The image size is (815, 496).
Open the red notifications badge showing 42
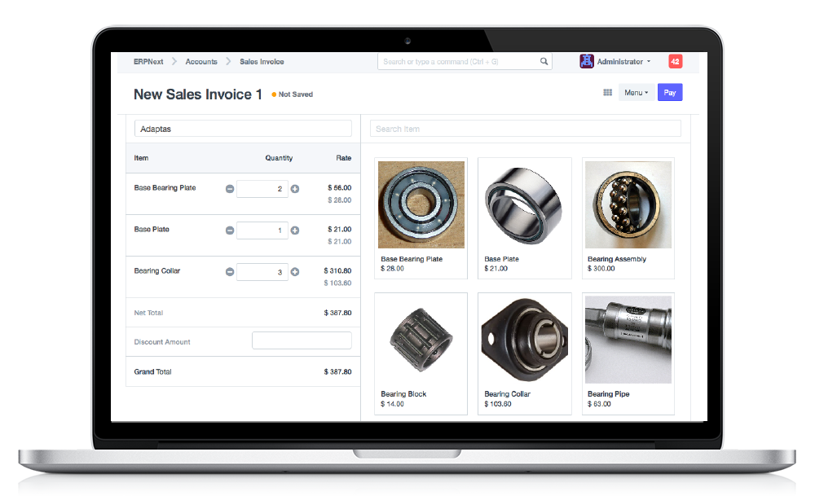coord(675,62)
